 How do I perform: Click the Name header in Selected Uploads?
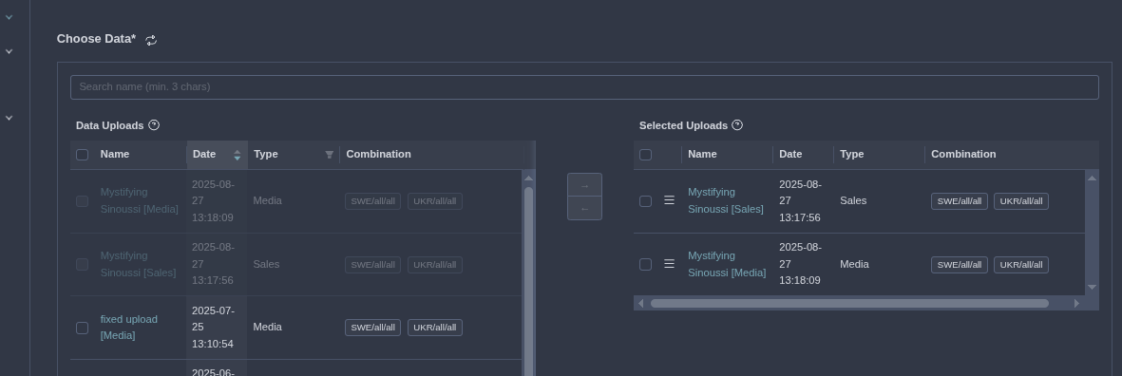pyautogui.click(x=702, y=155)
